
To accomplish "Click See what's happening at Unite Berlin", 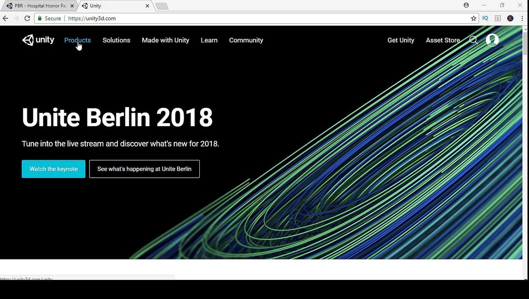I will 144,169.
